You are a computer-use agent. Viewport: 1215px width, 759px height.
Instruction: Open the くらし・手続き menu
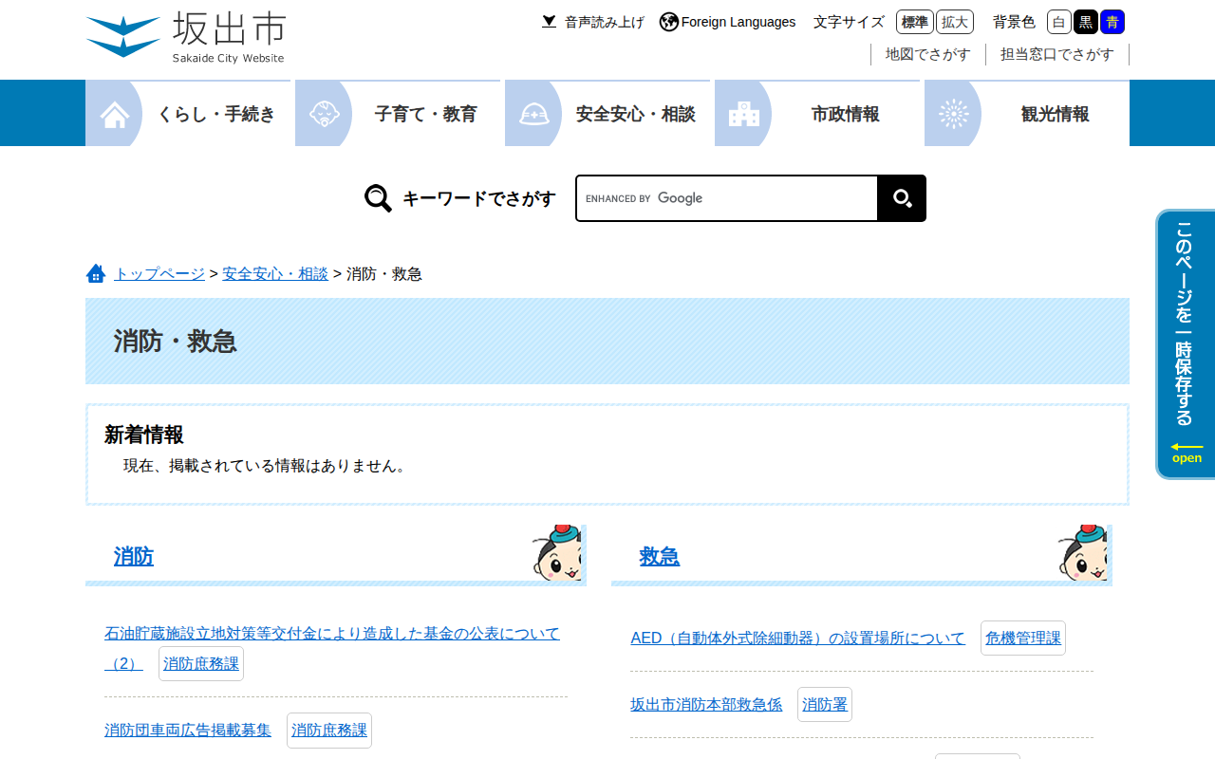click(x=188, y=114)
